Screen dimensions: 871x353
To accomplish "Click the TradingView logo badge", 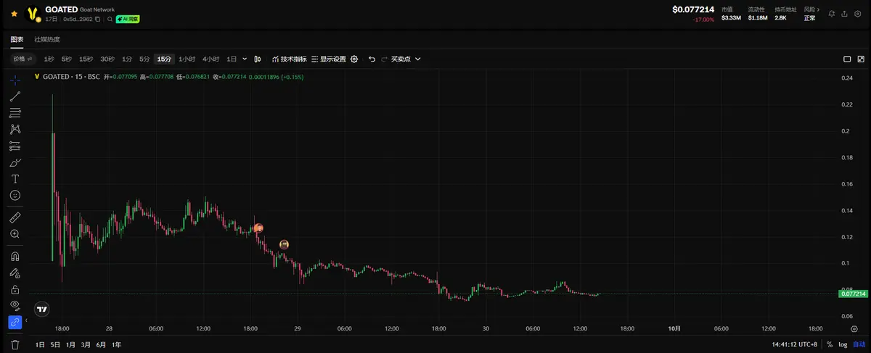I will (x=42, y=309).
